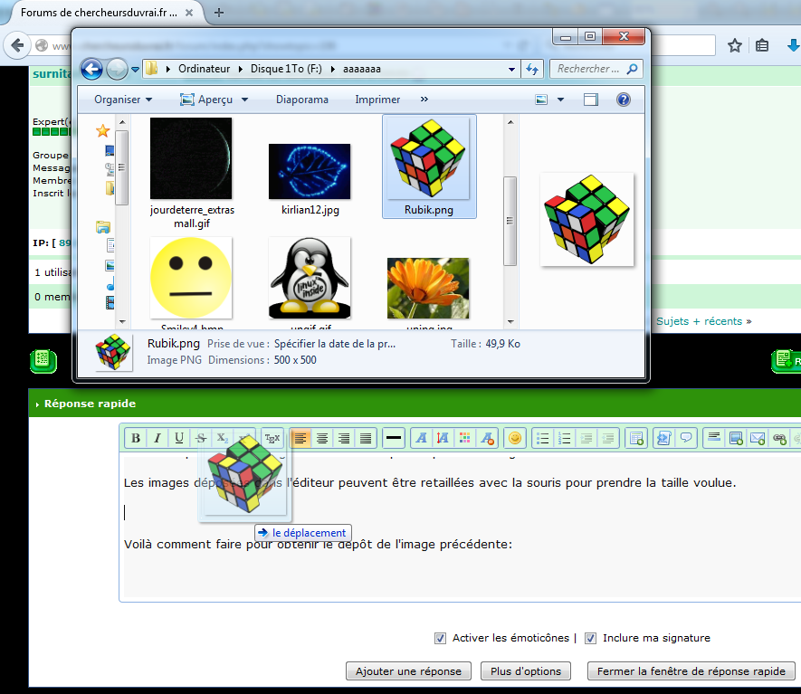Bookmark this page with the star
This screenshot has height=694, width=801.
tap(735, 45)
